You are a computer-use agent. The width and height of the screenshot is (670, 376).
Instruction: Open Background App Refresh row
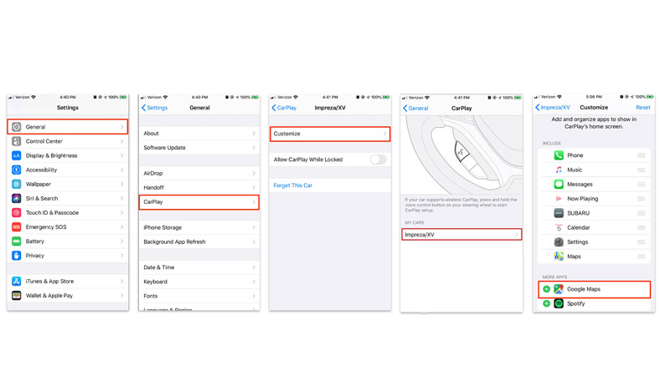coord(199,241)
